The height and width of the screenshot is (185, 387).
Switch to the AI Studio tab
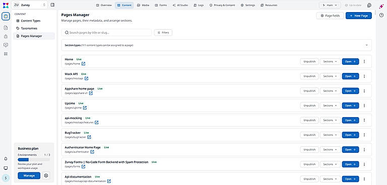(x=180, y=5)
